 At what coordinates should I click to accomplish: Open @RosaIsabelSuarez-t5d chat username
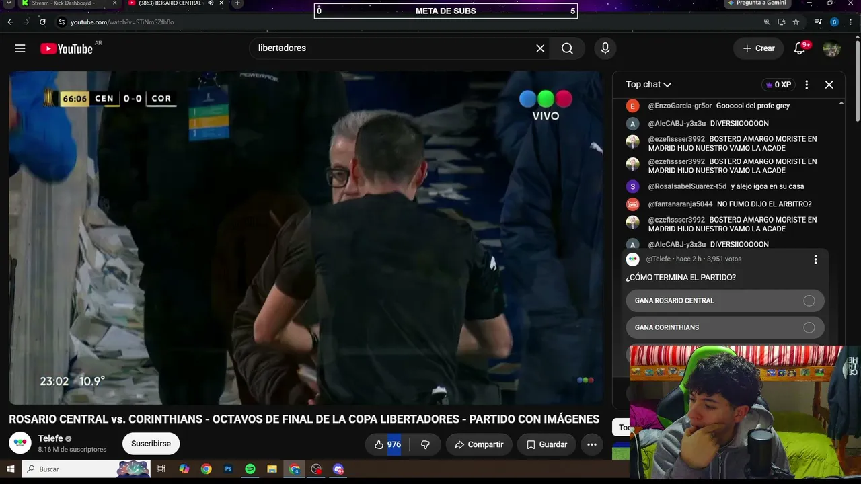687,186
